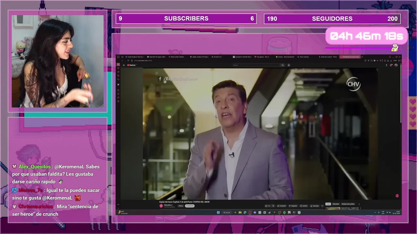Activate YouTube voice search microphone
Image resolution: width=417 pixels, height=234 pixels.
point(289,65)
